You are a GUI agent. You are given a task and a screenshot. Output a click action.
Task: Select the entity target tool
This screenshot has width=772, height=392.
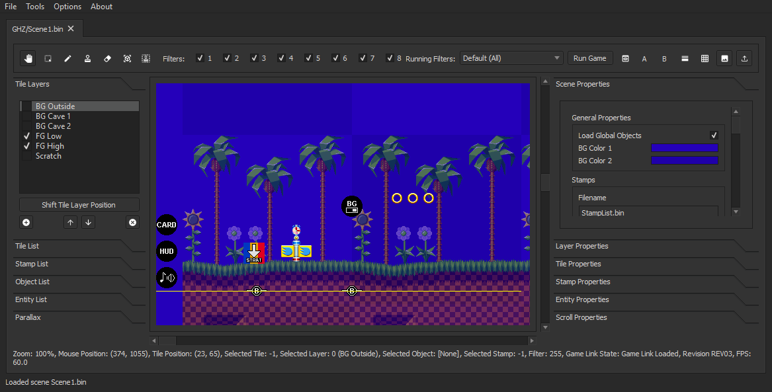pyautogui.click(x=127, y=59)
